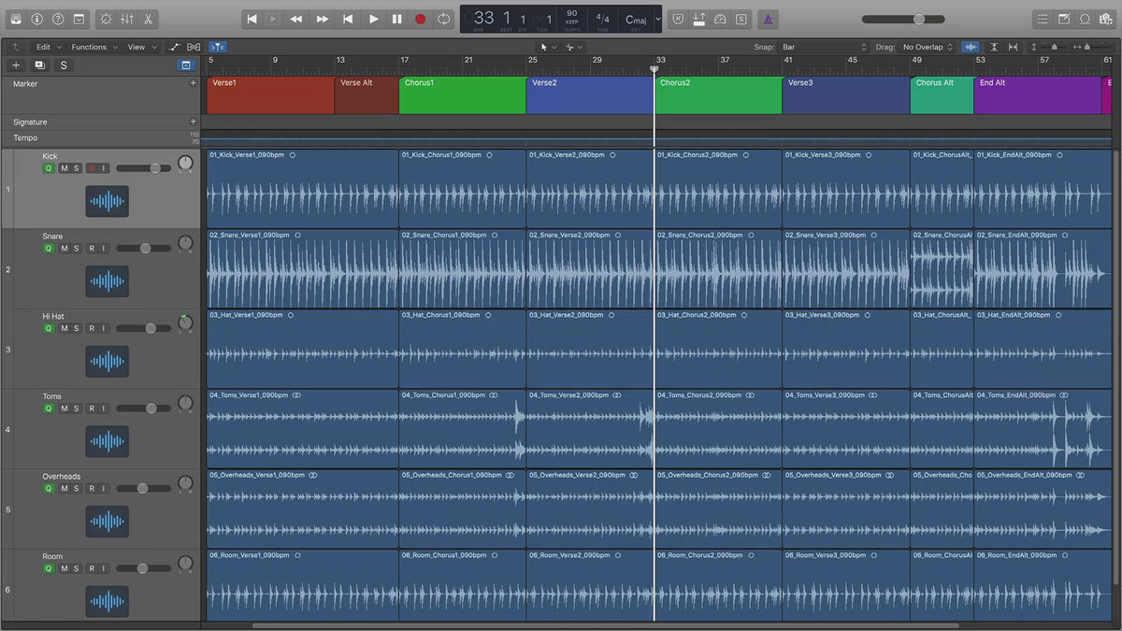This screenshot has height=631, width=1122.
Task: Open the Drag mode No Overlap dropdown
Action: 927,47
